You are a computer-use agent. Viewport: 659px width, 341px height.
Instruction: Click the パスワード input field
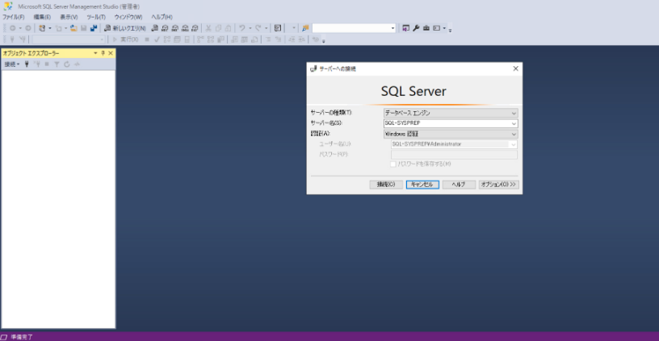click(455, 154)
